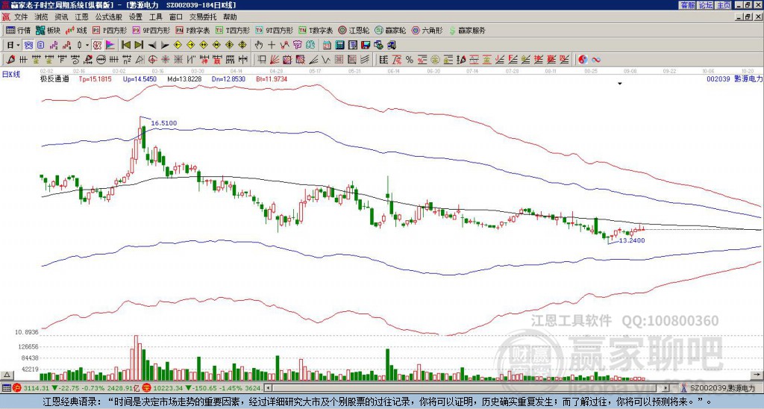Click the black right arrow navigation icon

(x=165, y=46)
